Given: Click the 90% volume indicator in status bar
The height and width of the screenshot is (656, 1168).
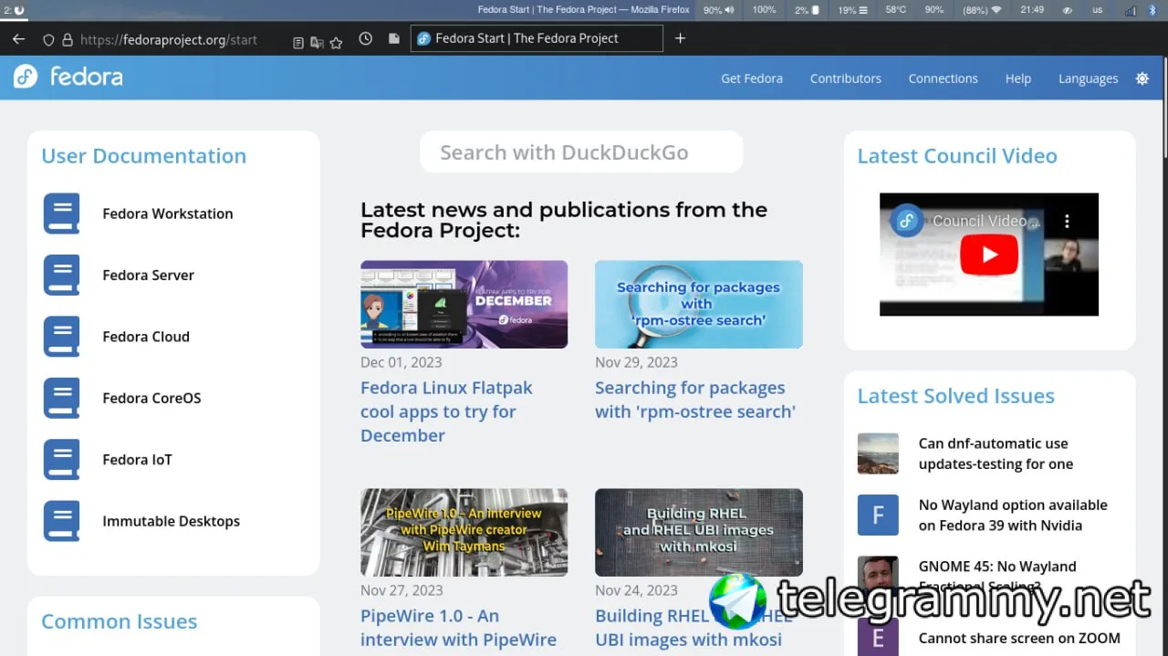Looking at the screenshot, I should [x=719, y=10].
